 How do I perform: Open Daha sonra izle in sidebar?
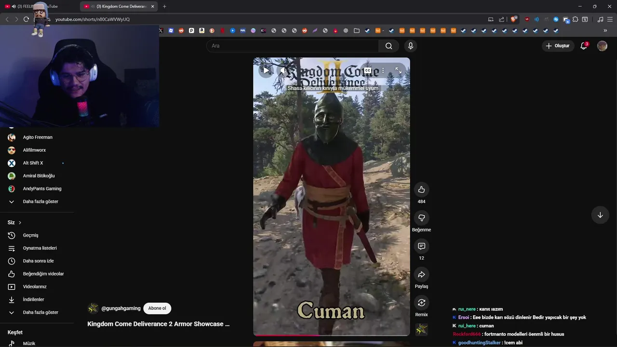37,261
